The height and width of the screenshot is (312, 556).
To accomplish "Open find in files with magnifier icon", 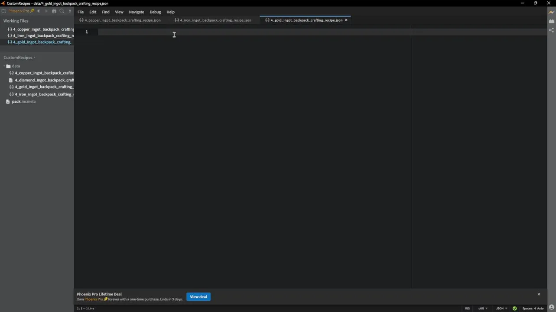I will coord(62,11).
